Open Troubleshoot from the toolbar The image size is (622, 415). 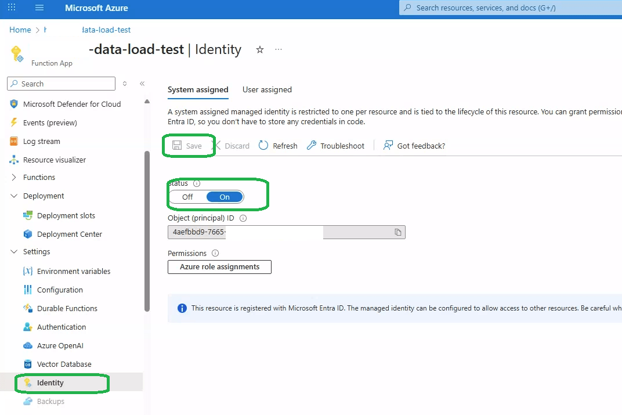coord(335,146)
